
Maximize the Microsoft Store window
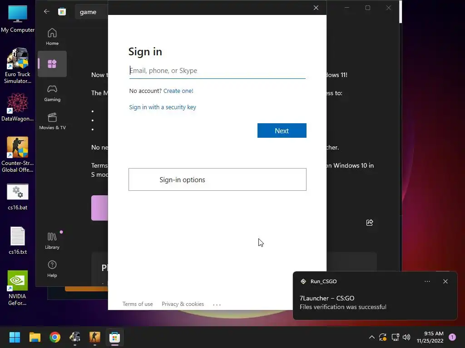pyautogui.click(x=368, y=8)
